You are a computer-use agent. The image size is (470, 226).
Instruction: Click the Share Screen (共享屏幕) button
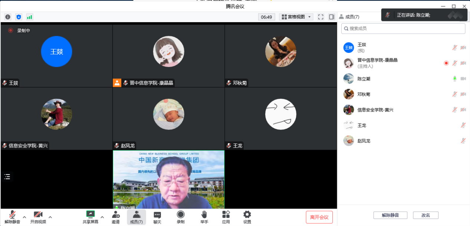[91, 217]
